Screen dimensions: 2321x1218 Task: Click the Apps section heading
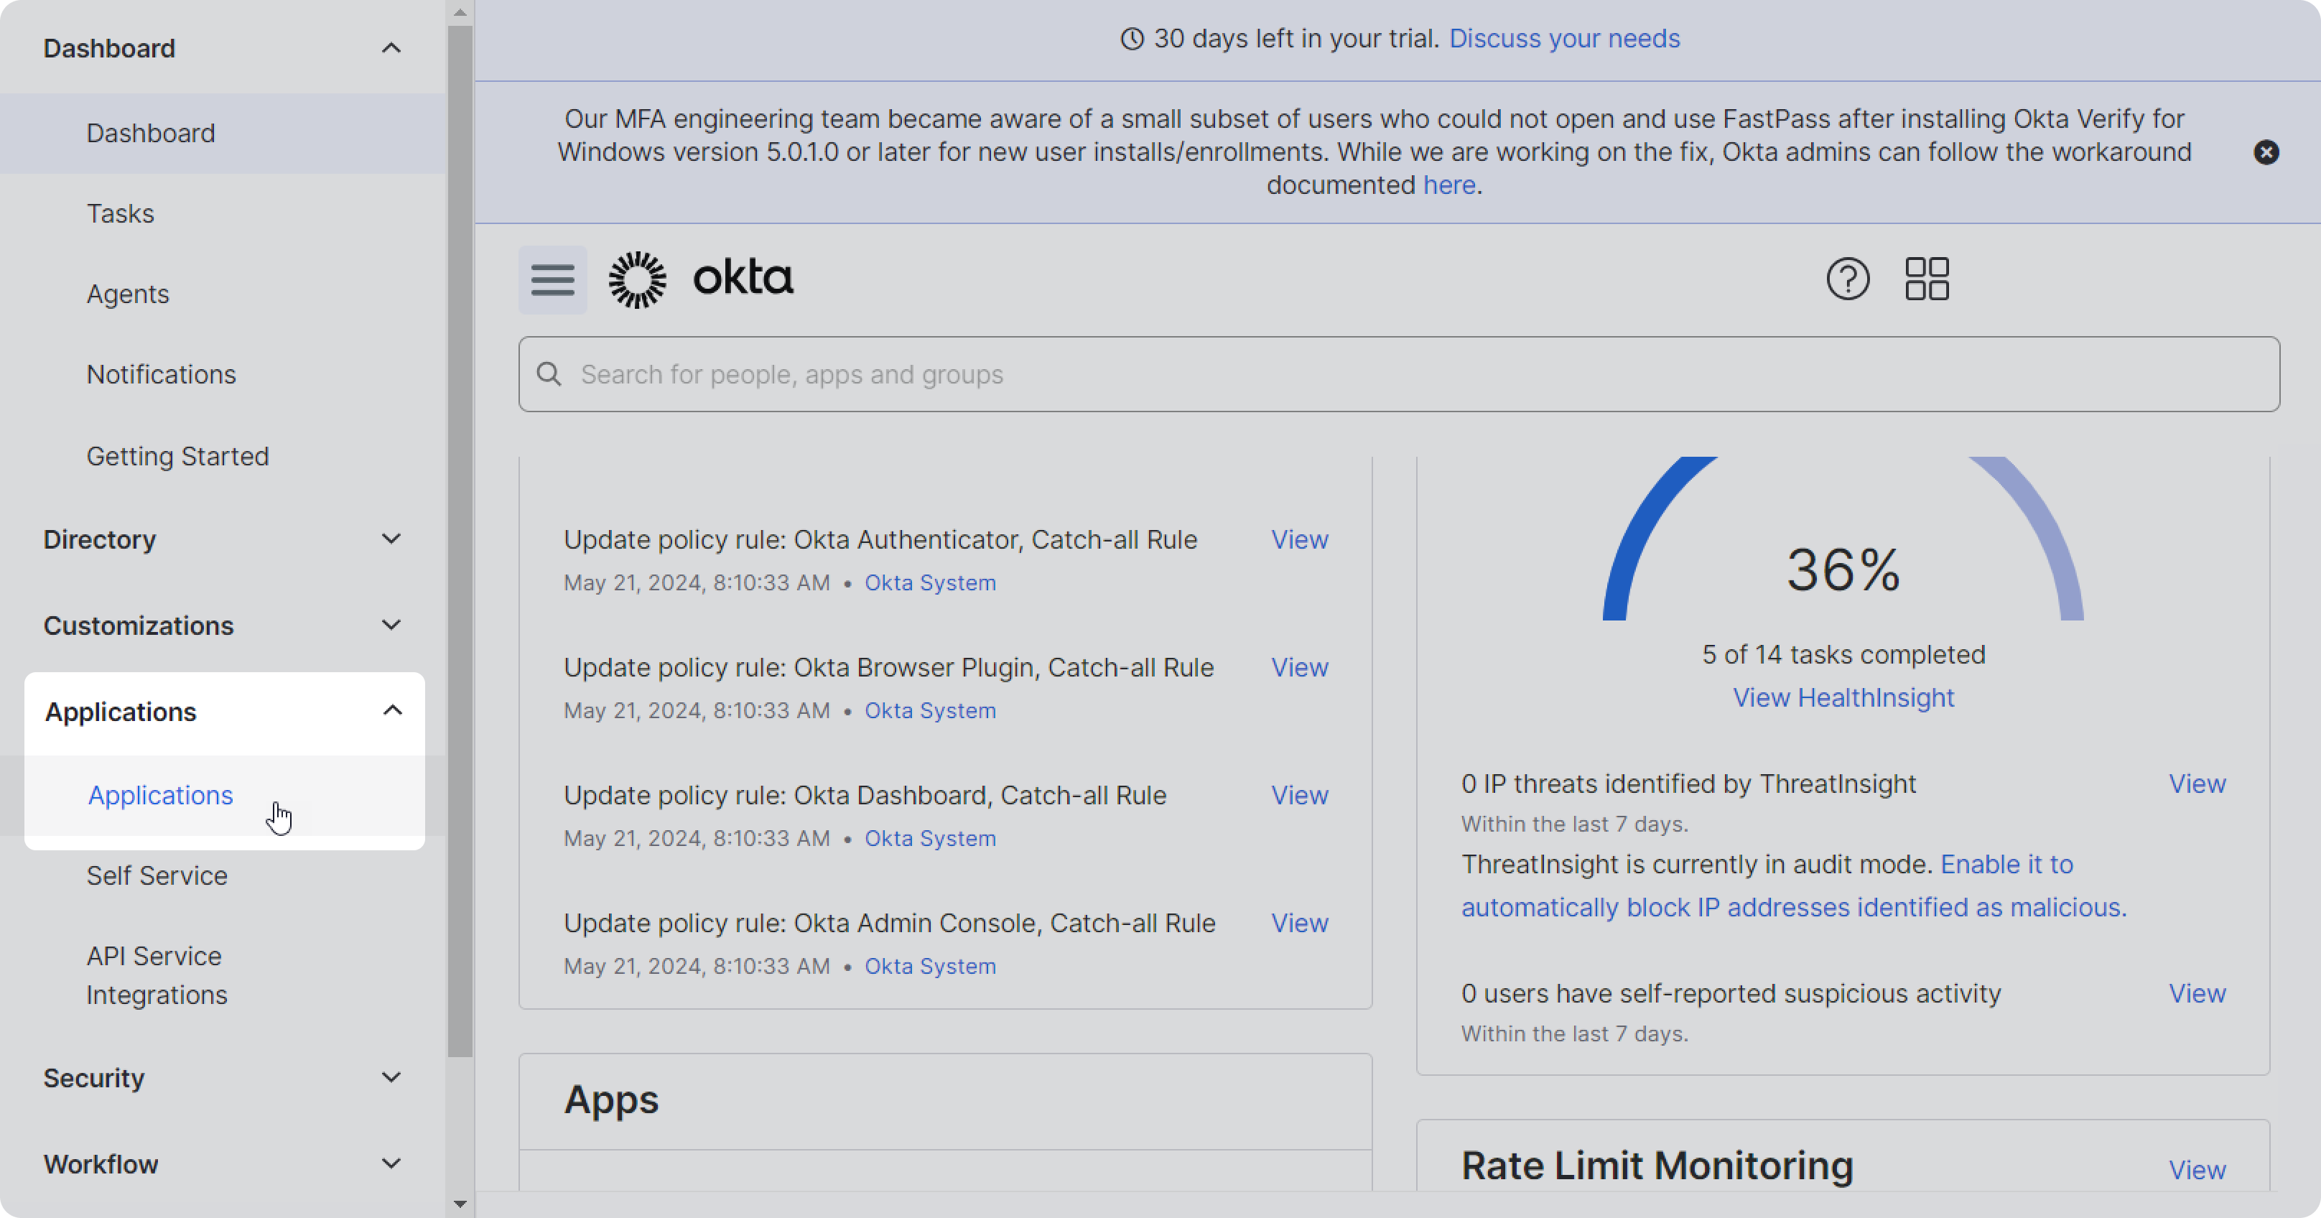coord(611,1100)
